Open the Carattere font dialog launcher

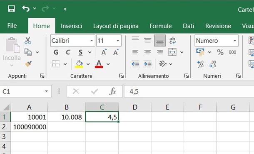tap(121, 76)
